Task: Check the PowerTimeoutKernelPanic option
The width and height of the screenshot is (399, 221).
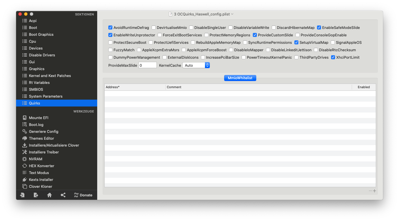Action: pyautogui.click(x=244, y=58)
